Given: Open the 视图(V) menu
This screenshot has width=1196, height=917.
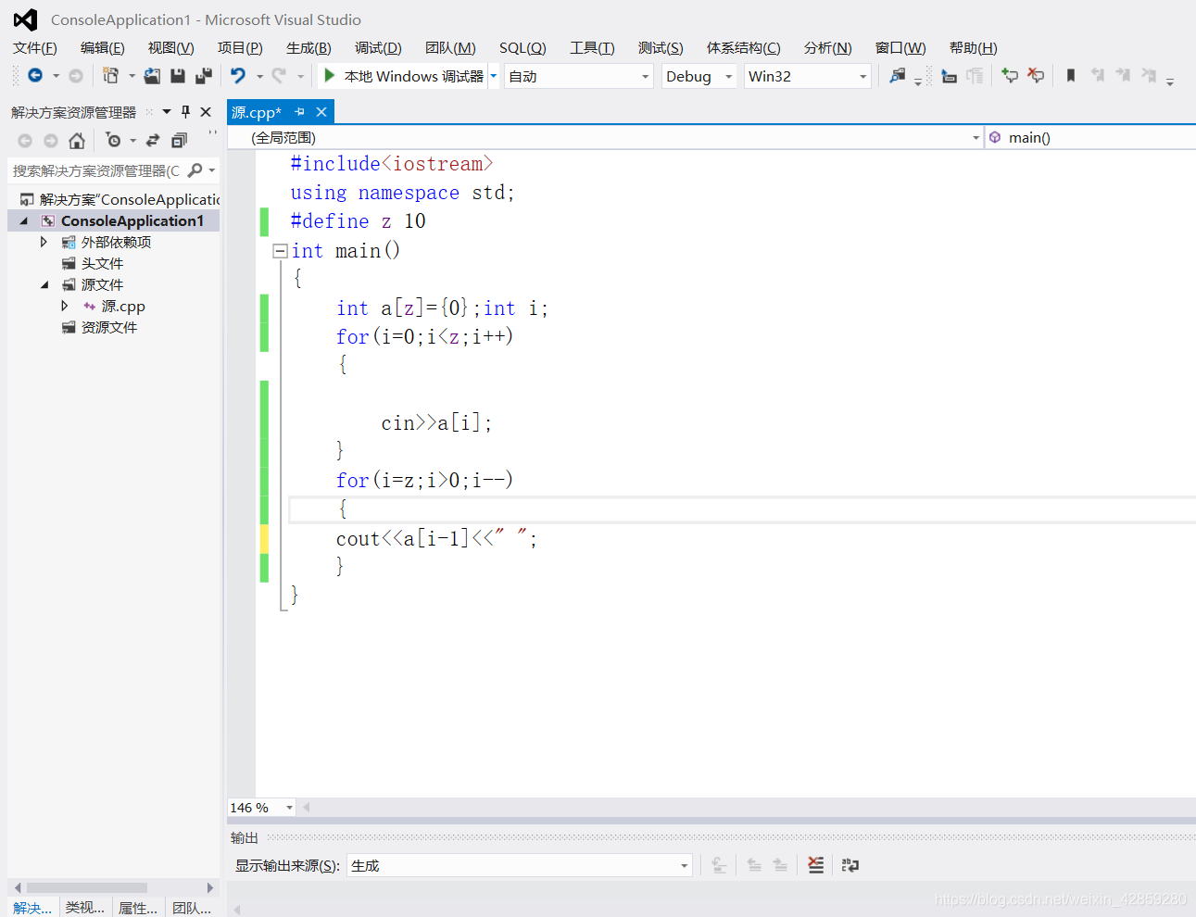Looking at the screenshot, I should (x=171, y=48).
